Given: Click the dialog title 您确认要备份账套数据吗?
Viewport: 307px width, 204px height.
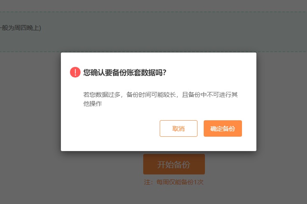Looking at the screenshot, I should [x=125, y=72].
